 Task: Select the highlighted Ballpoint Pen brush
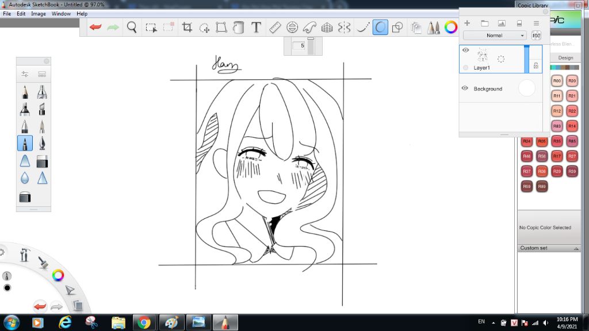click(25, 143)
